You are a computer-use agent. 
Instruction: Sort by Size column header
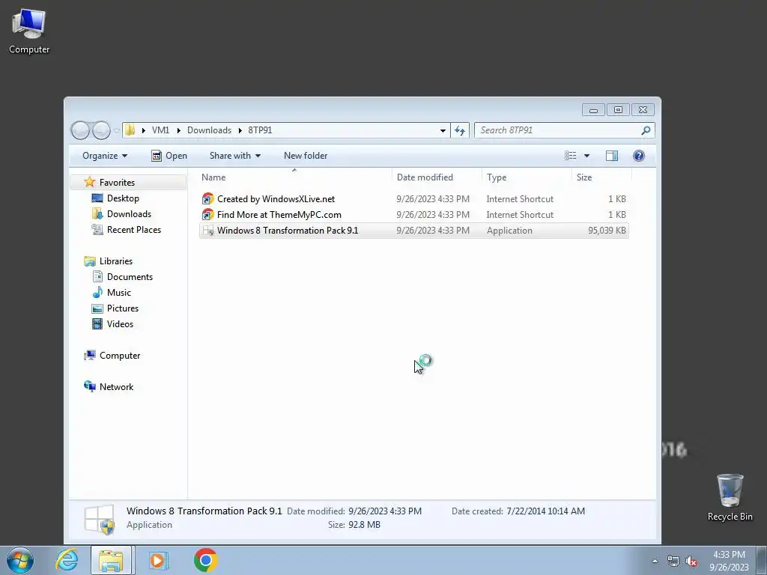[601, 177]
